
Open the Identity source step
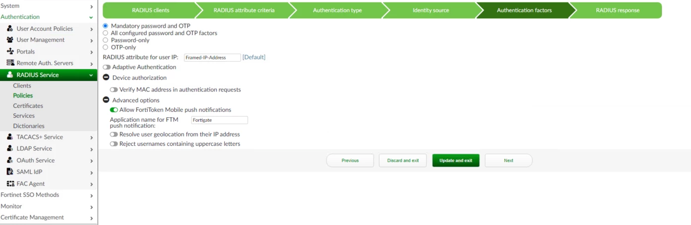click(x=430, y=10)
